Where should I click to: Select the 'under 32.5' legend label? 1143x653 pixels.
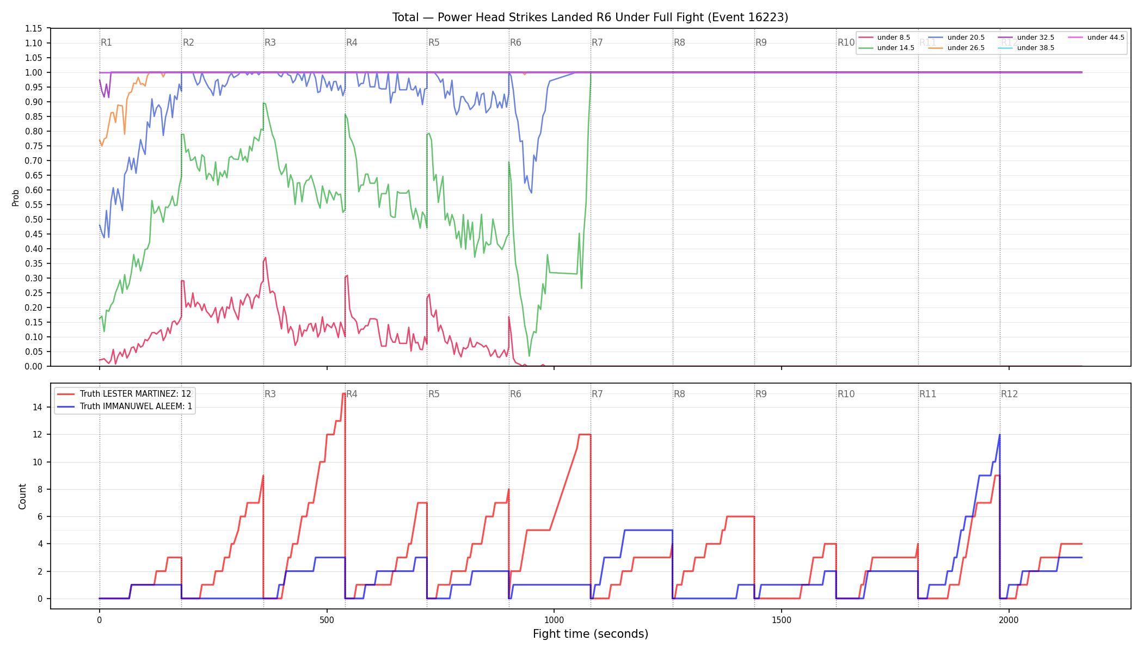pos(1035,38)
